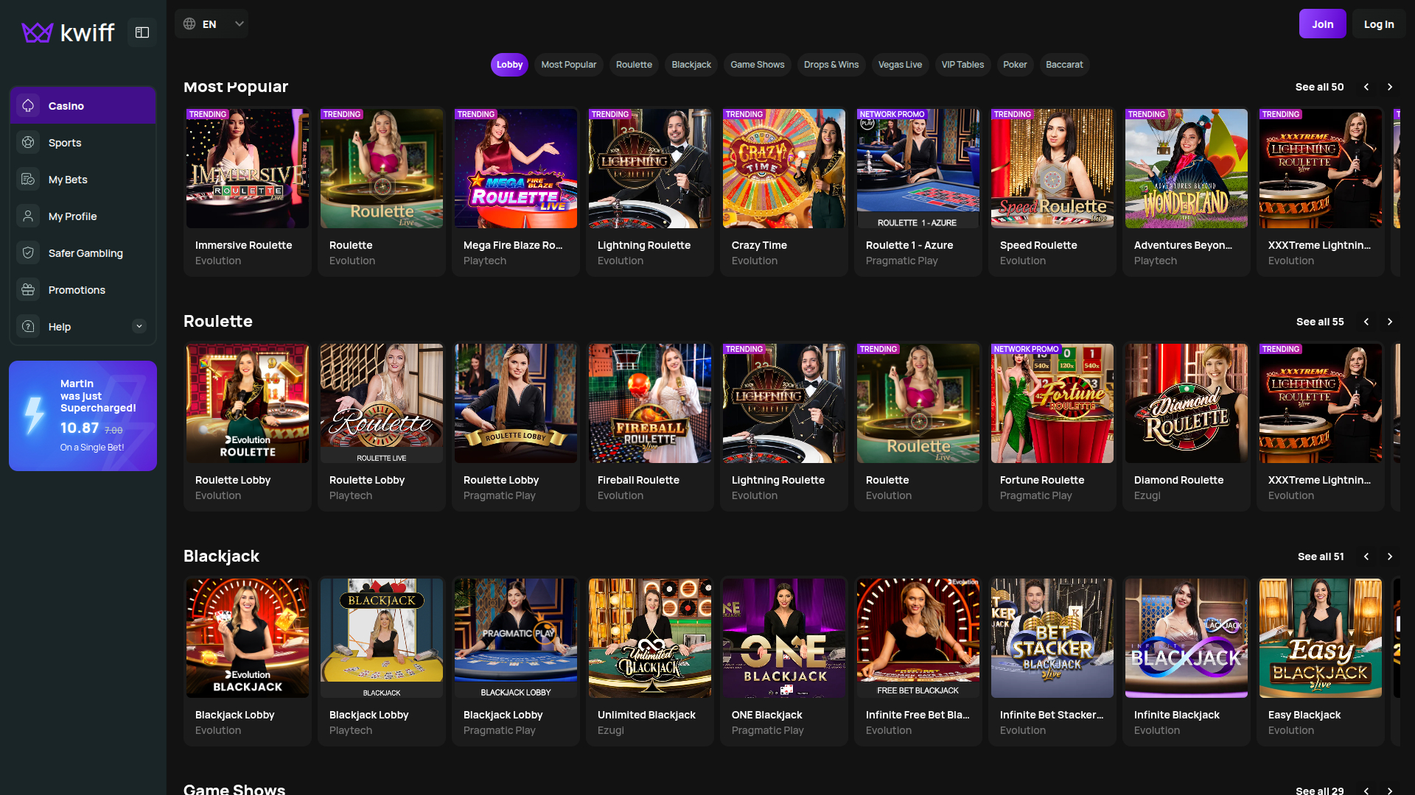Click the Join button

[x=1322, y=23]
